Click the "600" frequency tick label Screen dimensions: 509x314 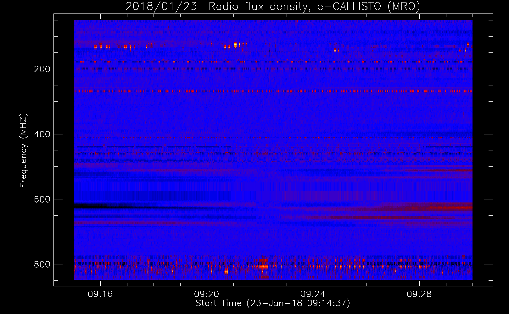(x=42, y=200)
